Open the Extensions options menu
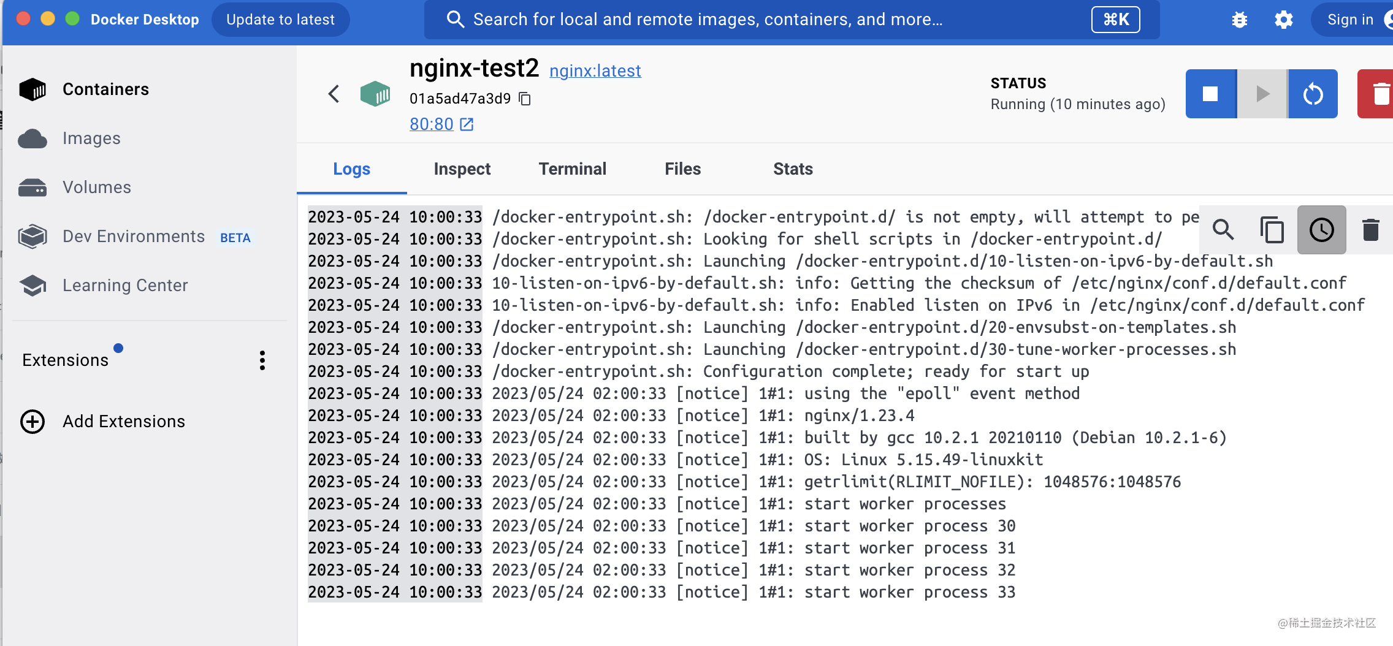The width and height of the screenshot is (1393, 646). coord(262,360)
